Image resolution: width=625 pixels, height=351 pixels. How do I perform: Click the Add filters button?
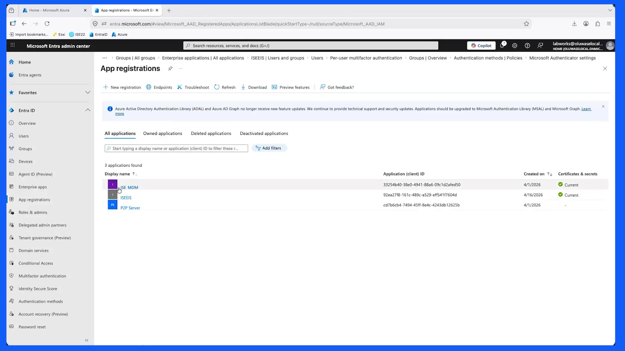point(269,148)
